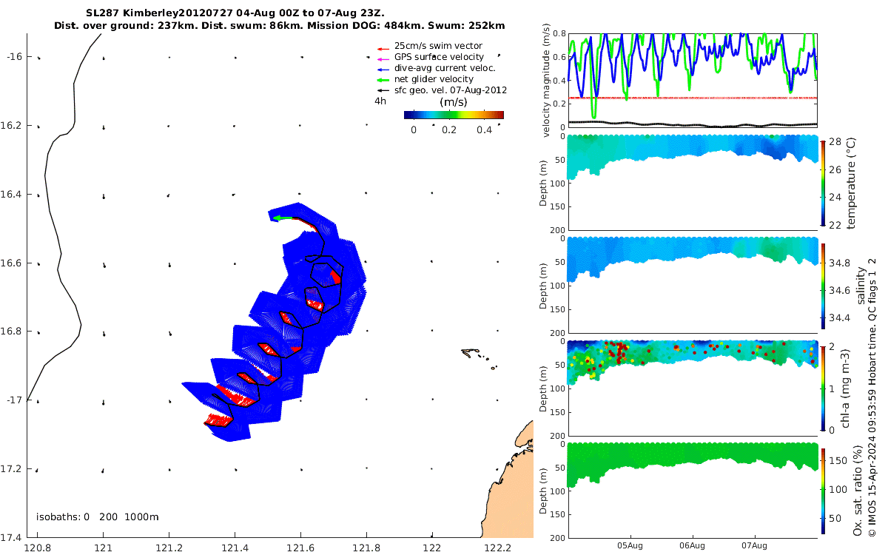The width and height of the screenshot is (888, 555).
Task: Click the oxygen colorbar tick '50'
Action: point(834,519)
